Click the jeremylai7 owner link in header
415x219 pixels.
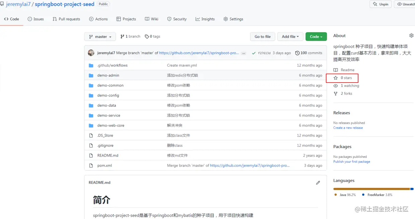[x=18, y=4]
